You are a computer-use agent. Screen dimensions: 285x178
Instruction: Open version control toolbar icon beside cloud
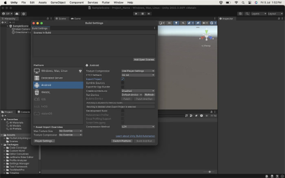click(x=23, y=14)
